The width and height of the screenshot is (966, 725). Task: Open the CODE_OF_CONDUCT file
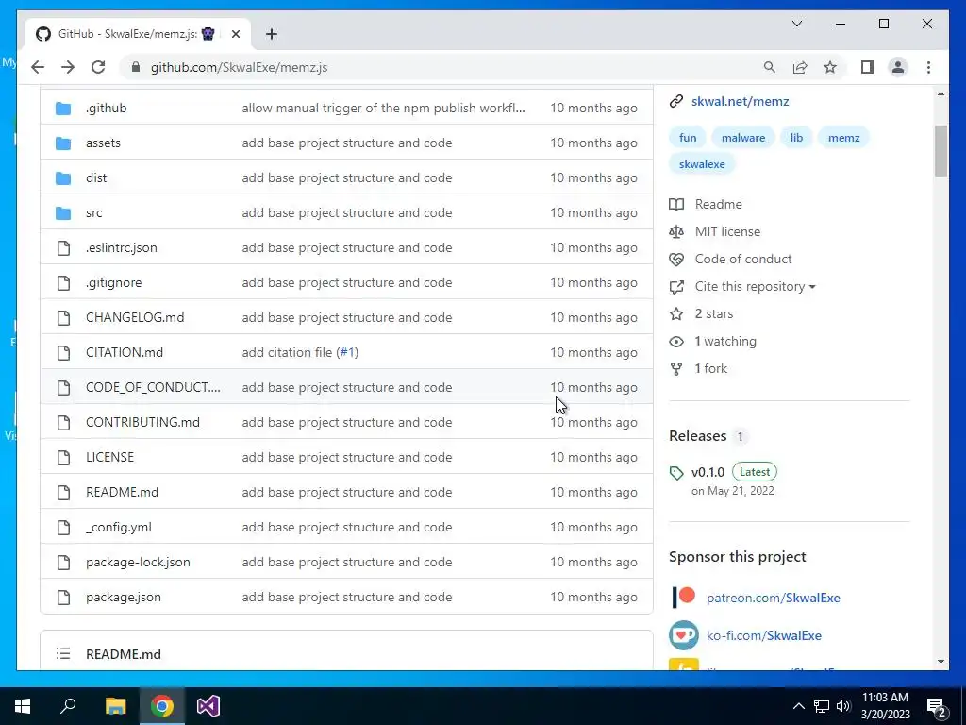coord(153,388)
